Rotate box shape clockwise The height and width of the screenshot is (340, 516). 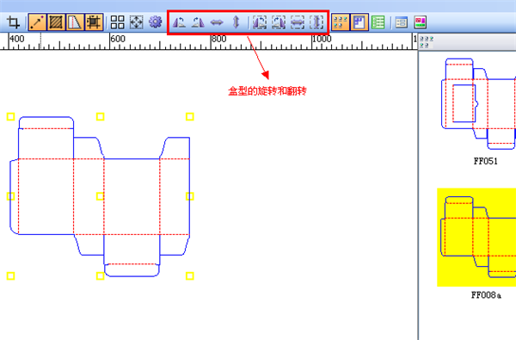pyautogui.click(x=198, y=22)
